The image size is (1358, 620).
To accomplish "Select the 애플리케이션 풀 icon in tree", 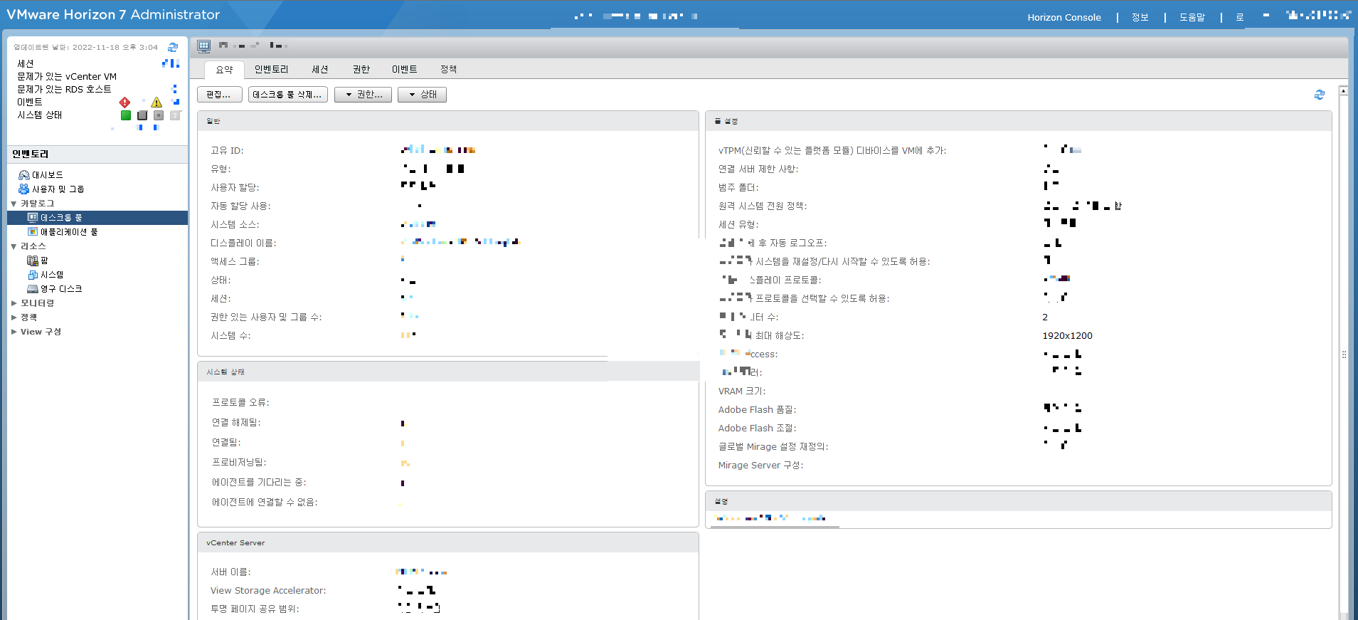I will [33, 232].
